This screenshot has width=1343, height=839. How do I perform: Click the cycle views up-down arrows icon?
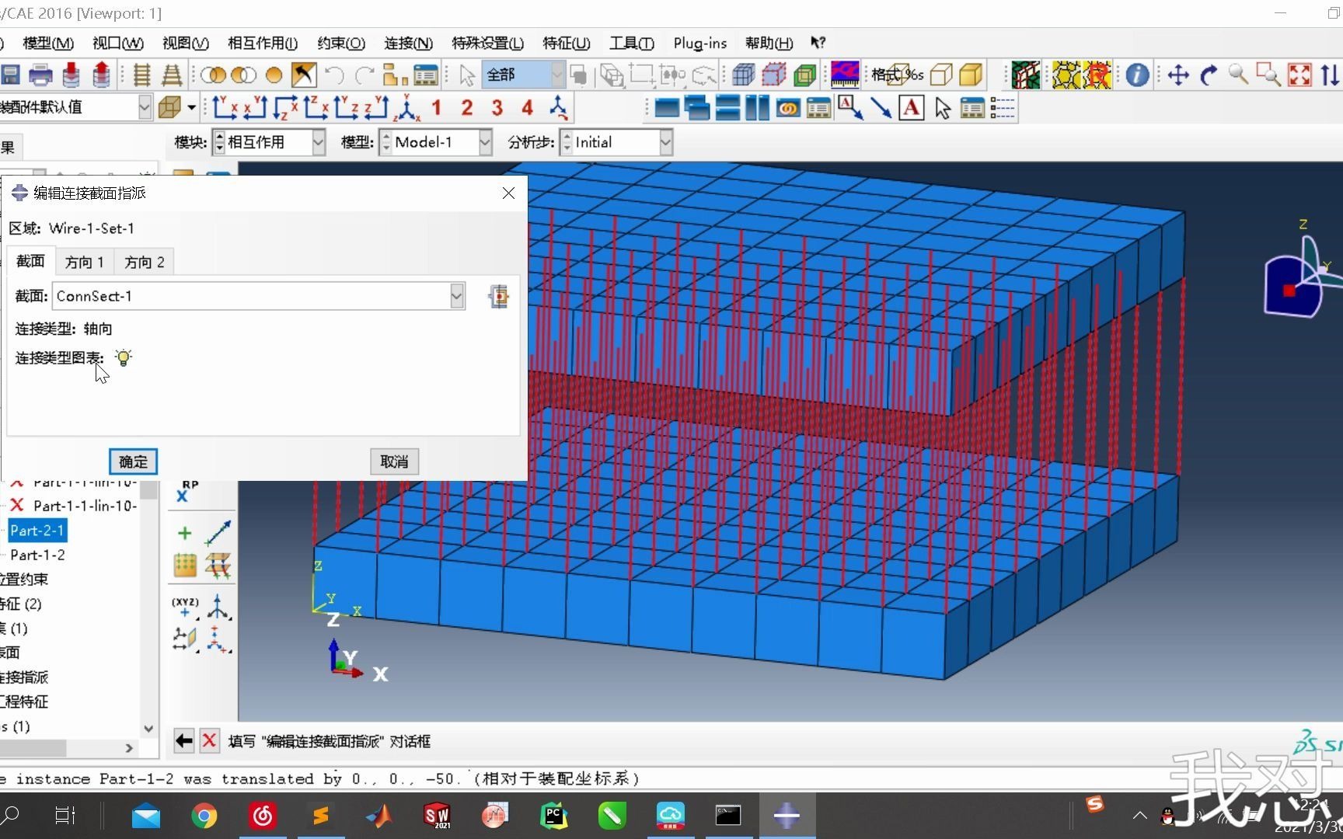point(1329,75)
